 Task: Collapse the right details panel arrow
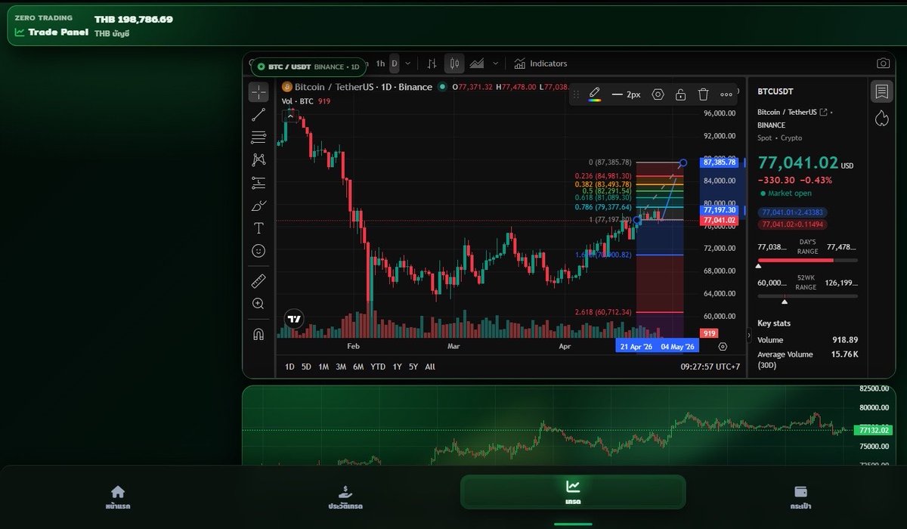coord(749,334)
